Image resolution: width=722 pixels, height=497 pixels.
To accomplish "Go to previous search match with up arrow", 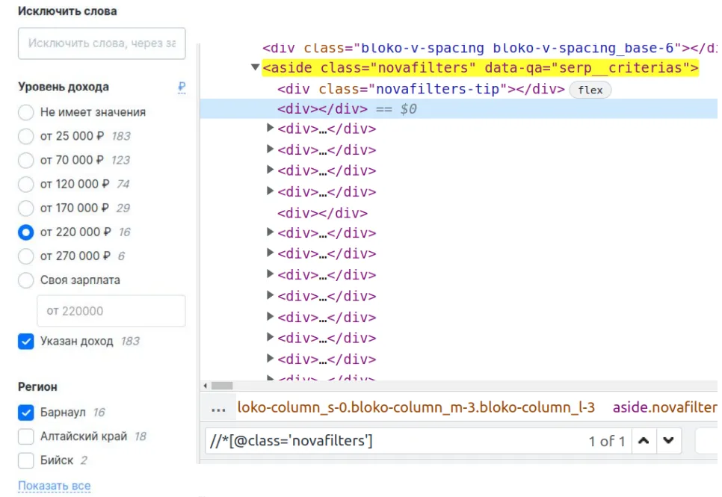I will click(644, 441).
